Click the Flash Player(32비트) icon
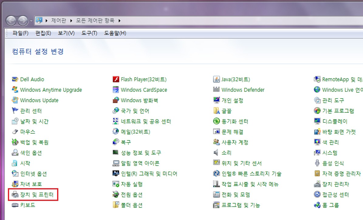 click(116, 79)
